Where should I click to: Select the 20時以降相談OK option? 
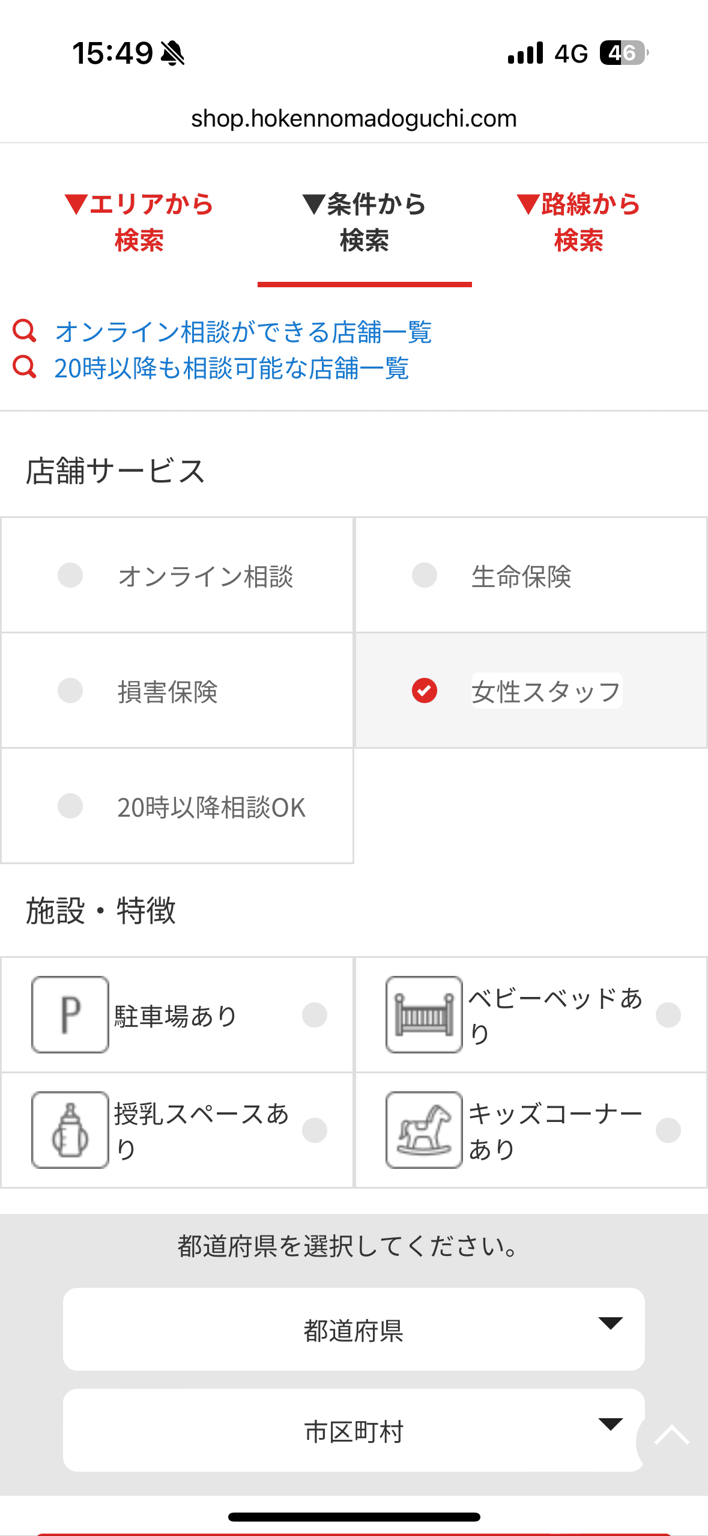click(x=70, y=806)
